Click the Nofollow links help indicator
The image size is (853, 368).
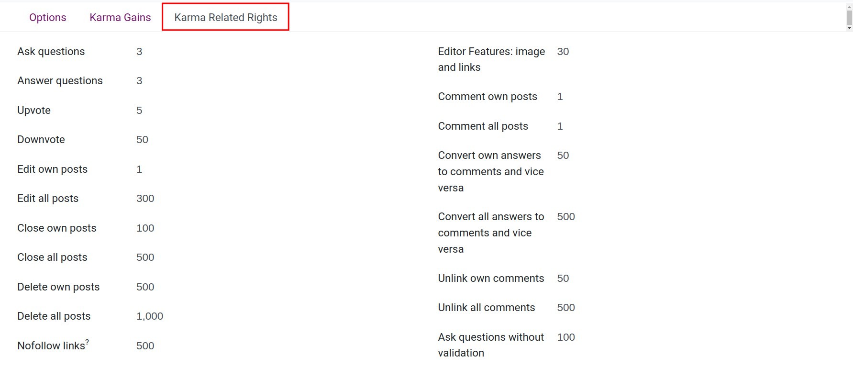coord(87,341)
